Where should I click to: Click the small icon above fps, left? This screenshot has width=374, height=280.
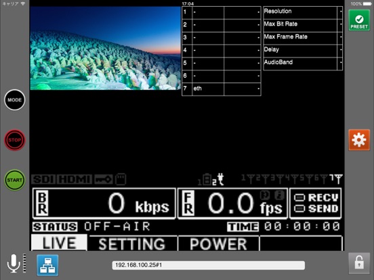[x=265, y=195]
